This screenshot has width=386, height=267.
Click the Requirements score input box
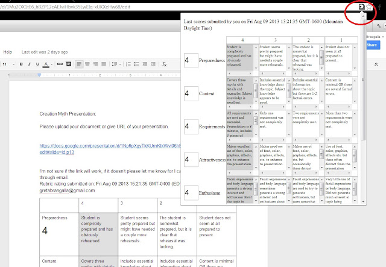pos(191,127)
